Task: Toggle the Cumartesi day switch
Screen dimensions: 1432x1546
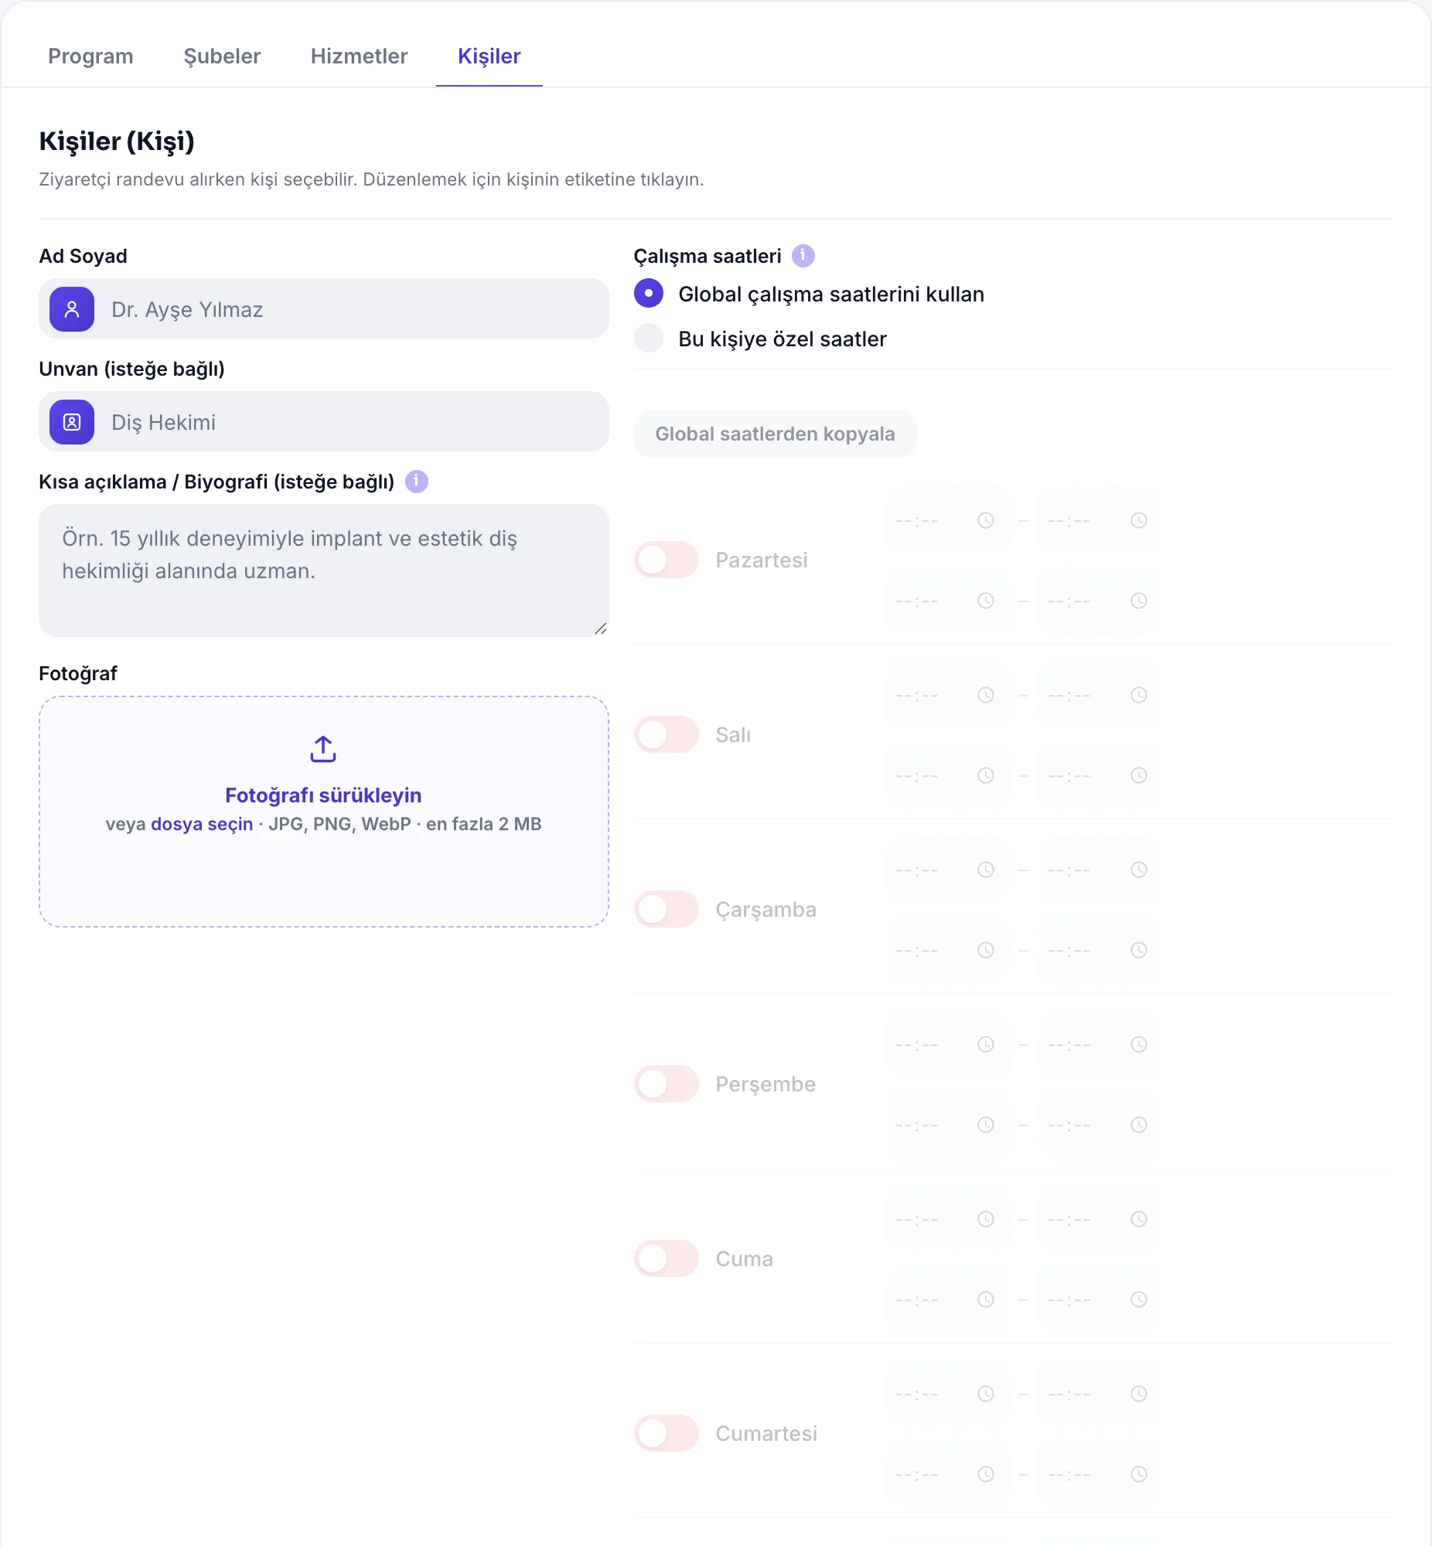Action: 667,1434
